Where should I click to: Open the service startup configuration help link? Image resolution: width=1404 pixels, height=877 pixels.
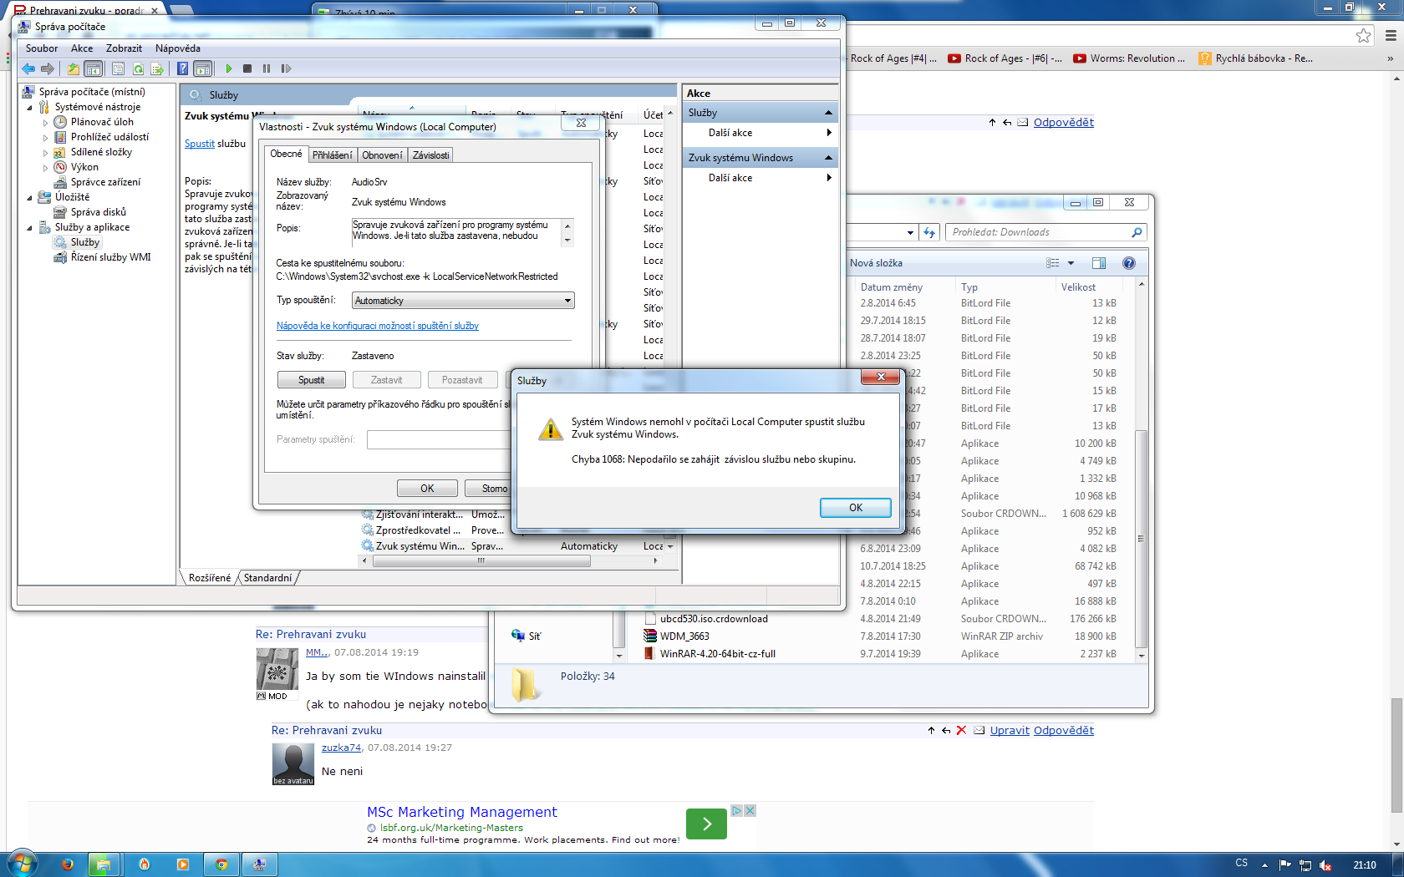coord(378,326)
